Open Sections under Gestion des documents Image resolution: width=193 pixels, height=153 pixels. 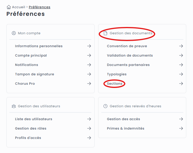[x=115, y=84]
